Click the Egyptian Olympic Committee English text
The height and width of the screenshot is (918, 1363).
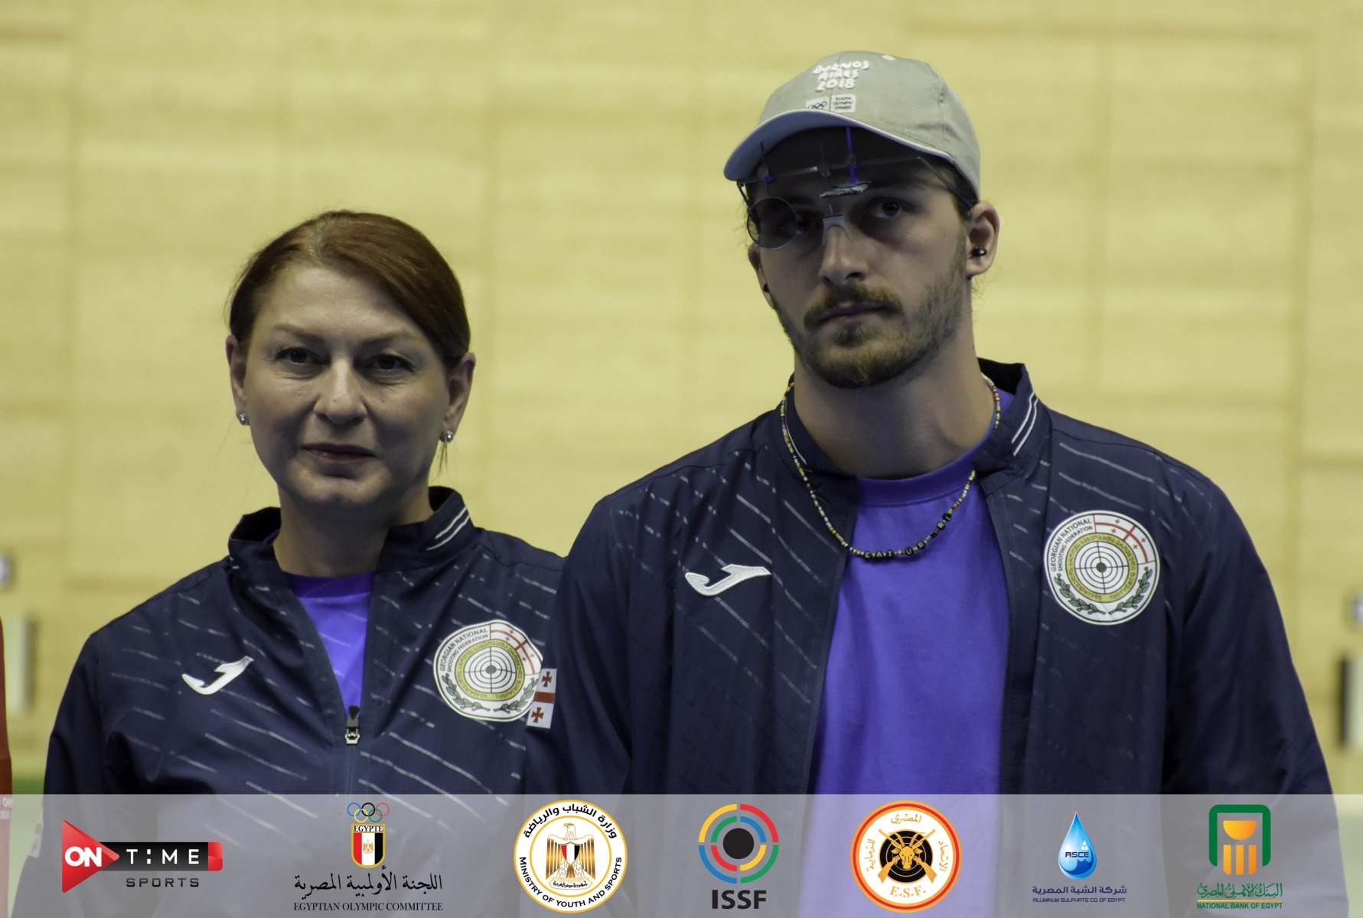click(x=367, y=907)
